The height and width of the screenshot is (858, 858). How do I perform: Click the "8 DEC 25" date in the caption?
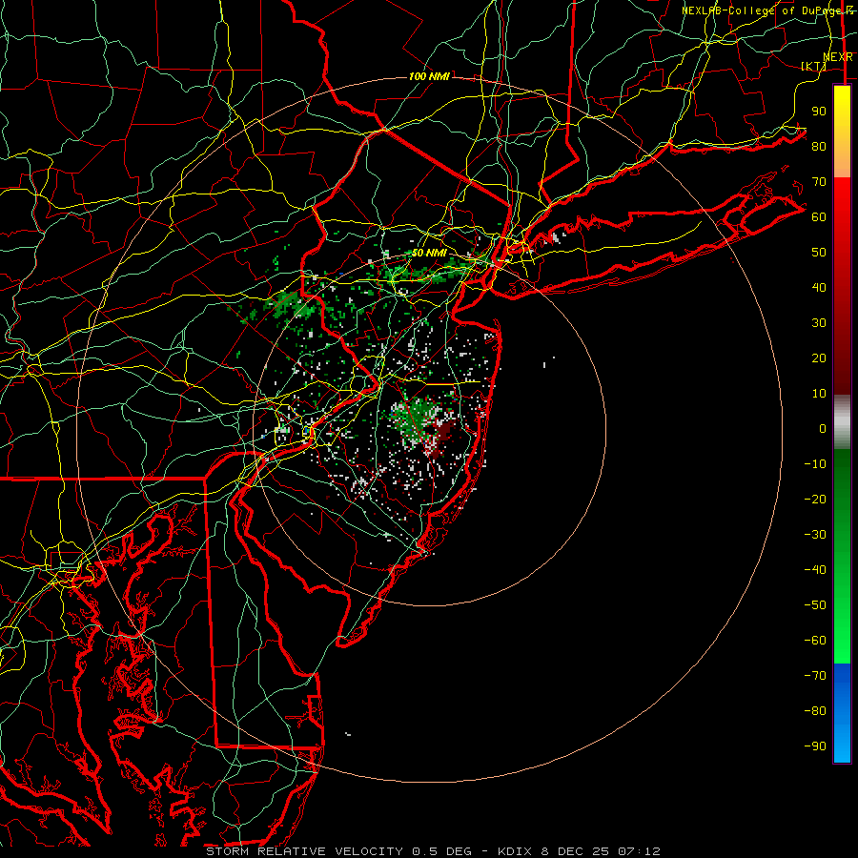tap(575, 851)
